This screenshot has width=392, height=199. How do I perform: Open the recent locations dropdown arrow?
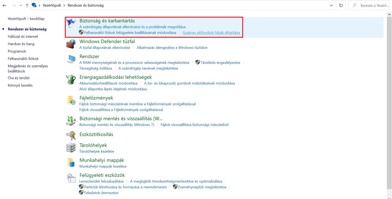21,5
